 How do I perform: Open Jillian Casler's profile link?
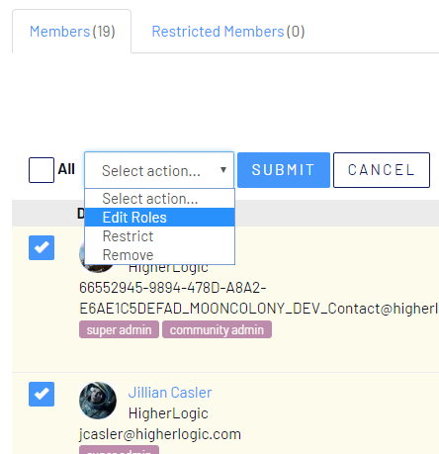pos(170,393)
